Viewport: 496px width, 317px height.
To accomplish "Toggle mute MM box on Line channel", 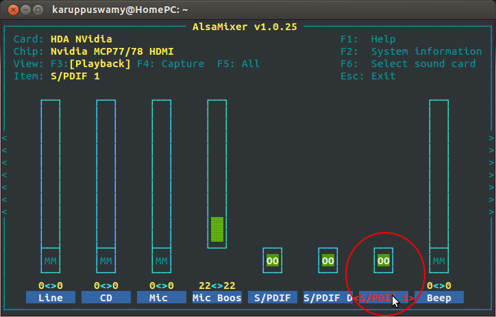I will click(x=51, y=261).
